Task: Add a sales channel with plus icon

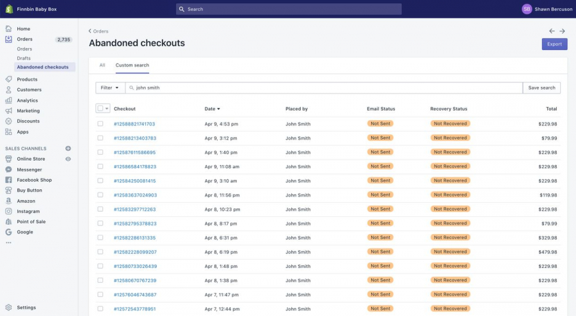Action: pos(68,148)
